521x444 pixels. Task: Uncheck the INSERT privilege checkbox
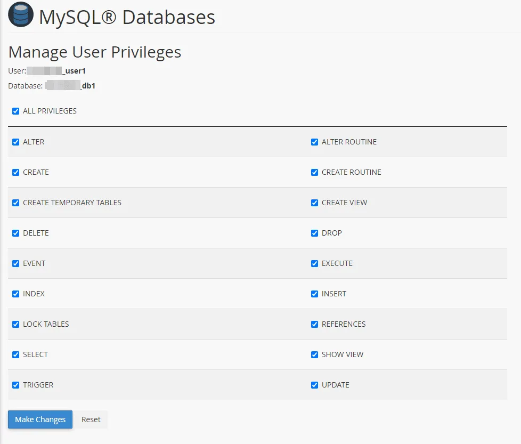(x=314, y=294)
